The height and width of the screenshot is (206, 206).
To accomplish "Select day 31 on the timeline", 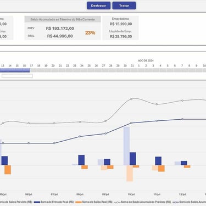I will click(132, 65).
